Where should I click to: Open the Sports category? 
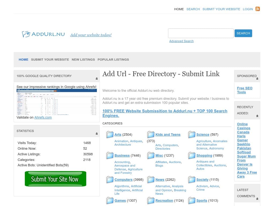(x=202, y=200)
